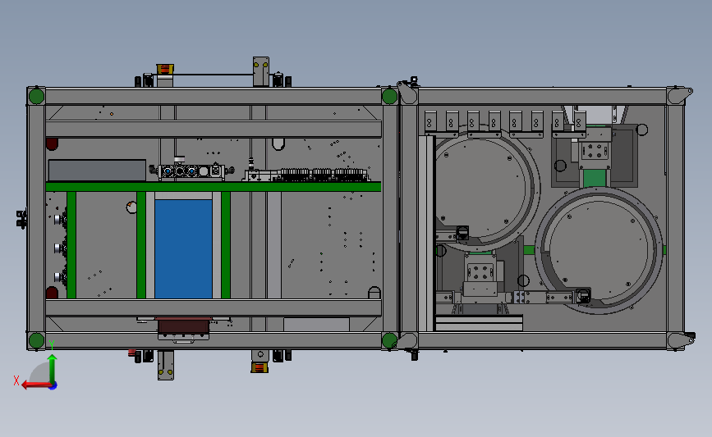Select the dark red block at frame bottom
712x437 pixels.
coord(183,326)
